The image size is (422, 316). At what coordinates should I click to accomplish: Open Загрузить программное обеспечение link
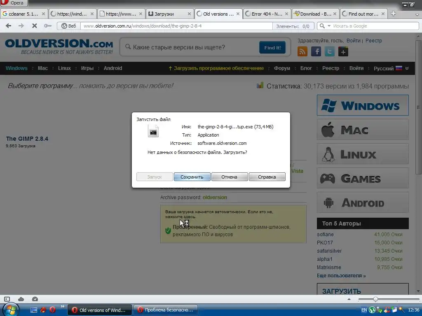[216, 68]
